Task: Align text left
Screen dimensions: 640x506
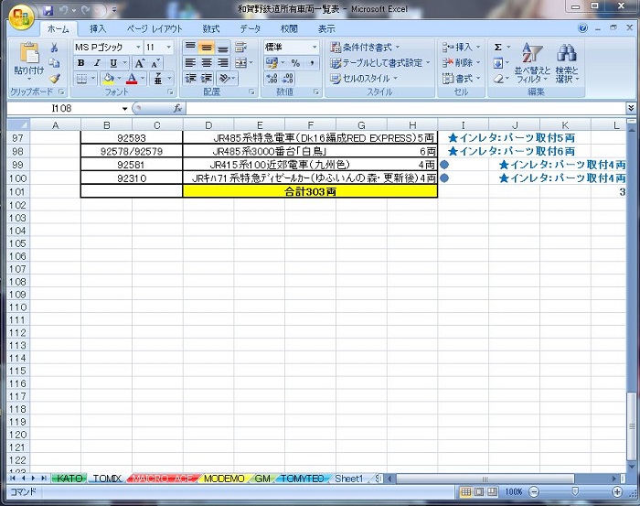Action: click(x=190, y=63)
